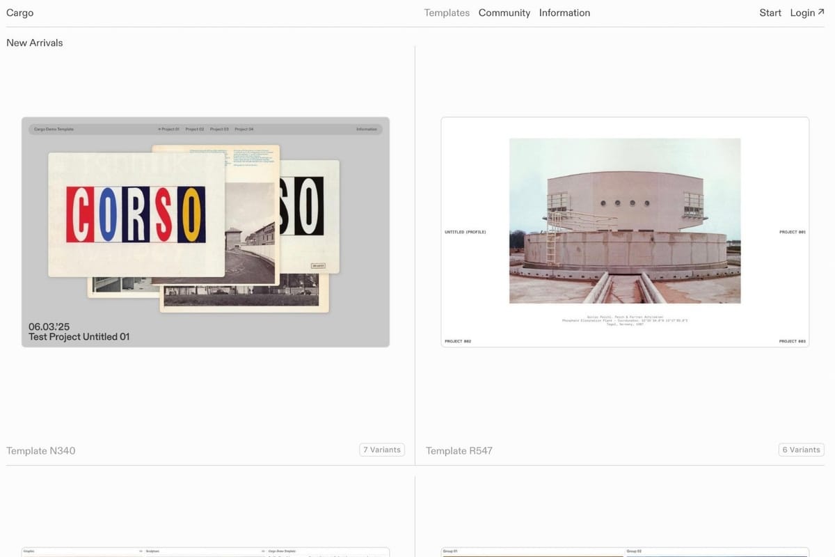Click UNTITLED (PROFILE) label in preview

[x=465, y=232]
